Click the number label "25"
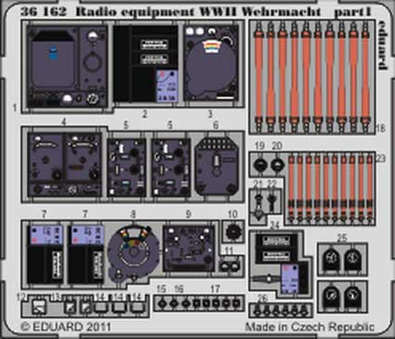Viewport: 395px width, 339px height. 342,238
